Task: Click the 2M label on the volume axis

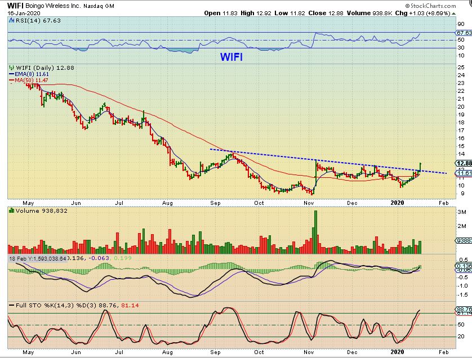Action: [462, 226]
